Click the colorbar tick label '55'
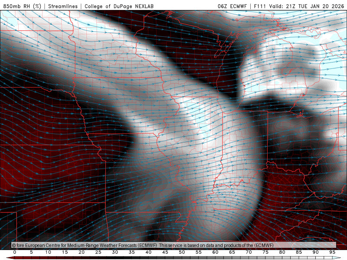347x260 pixels. tap(199, 252)
